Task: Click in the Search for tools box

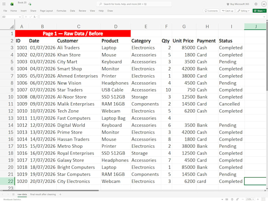Action: pyautogui.click(x=134, y=4)
